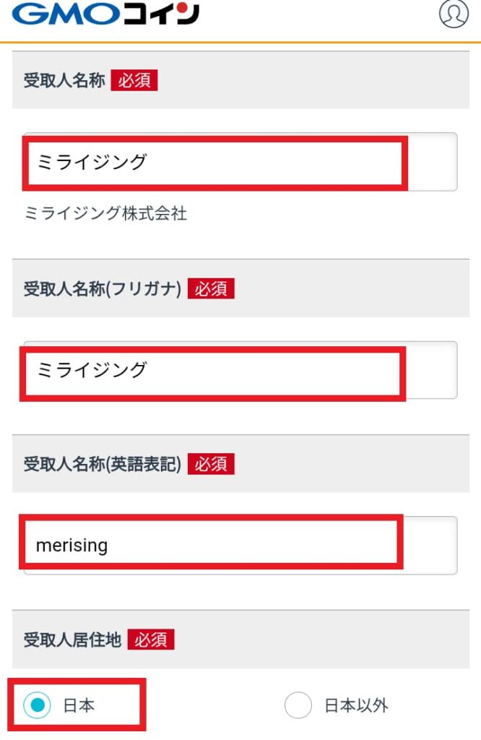Select the 日本以外 radio button
Screen dimensions: 481x740
coord(298,705)
